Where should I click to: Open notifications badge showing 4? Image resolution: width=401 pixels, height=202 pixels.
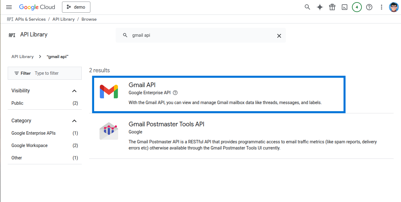[x=357, y=7]
